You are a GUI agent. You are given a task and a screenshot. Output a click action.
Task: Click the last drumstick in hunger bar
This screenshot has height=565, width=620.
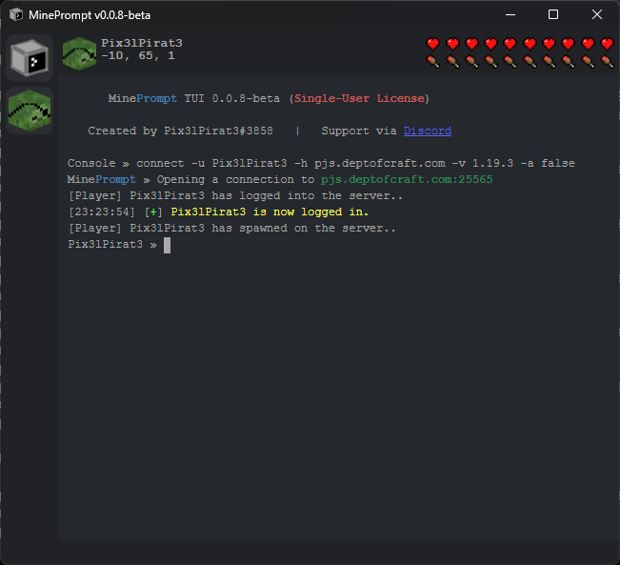607,61
